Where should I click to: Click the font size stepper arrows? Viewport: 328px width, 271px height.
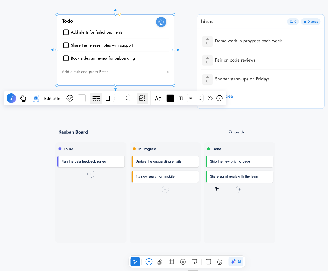point(200,98)
